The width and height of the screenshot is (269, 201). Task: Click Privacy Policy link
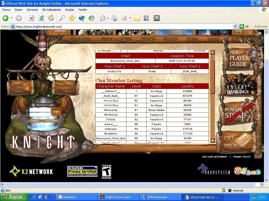242,157
